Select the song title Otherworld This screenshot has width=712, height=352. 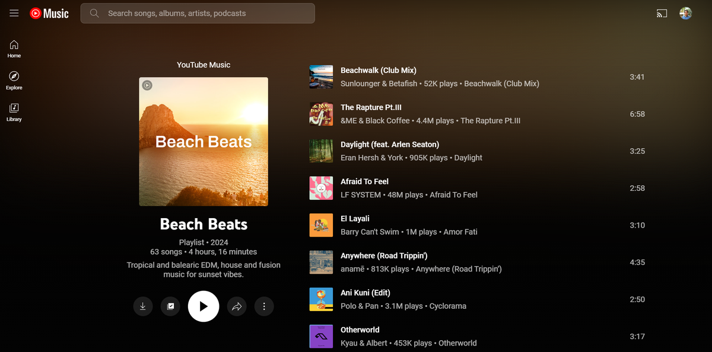click(360, 330)
